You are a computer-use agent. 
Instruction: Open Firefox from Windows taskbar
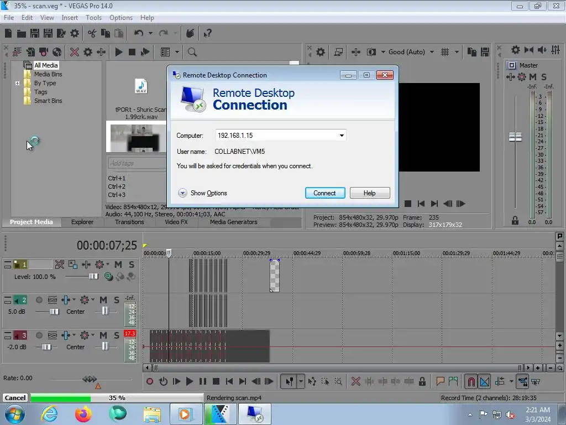(x=83, y=414)
